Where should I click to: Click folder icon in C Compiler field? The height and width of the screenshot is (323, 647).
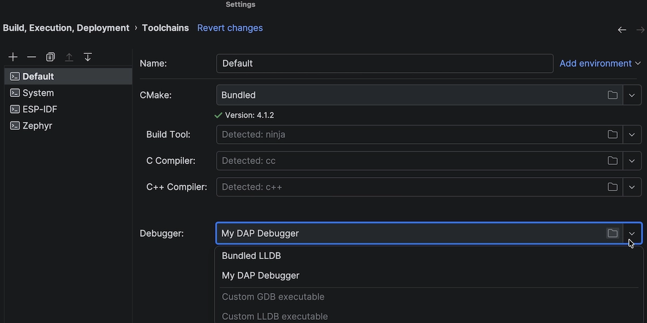[612, 161]
